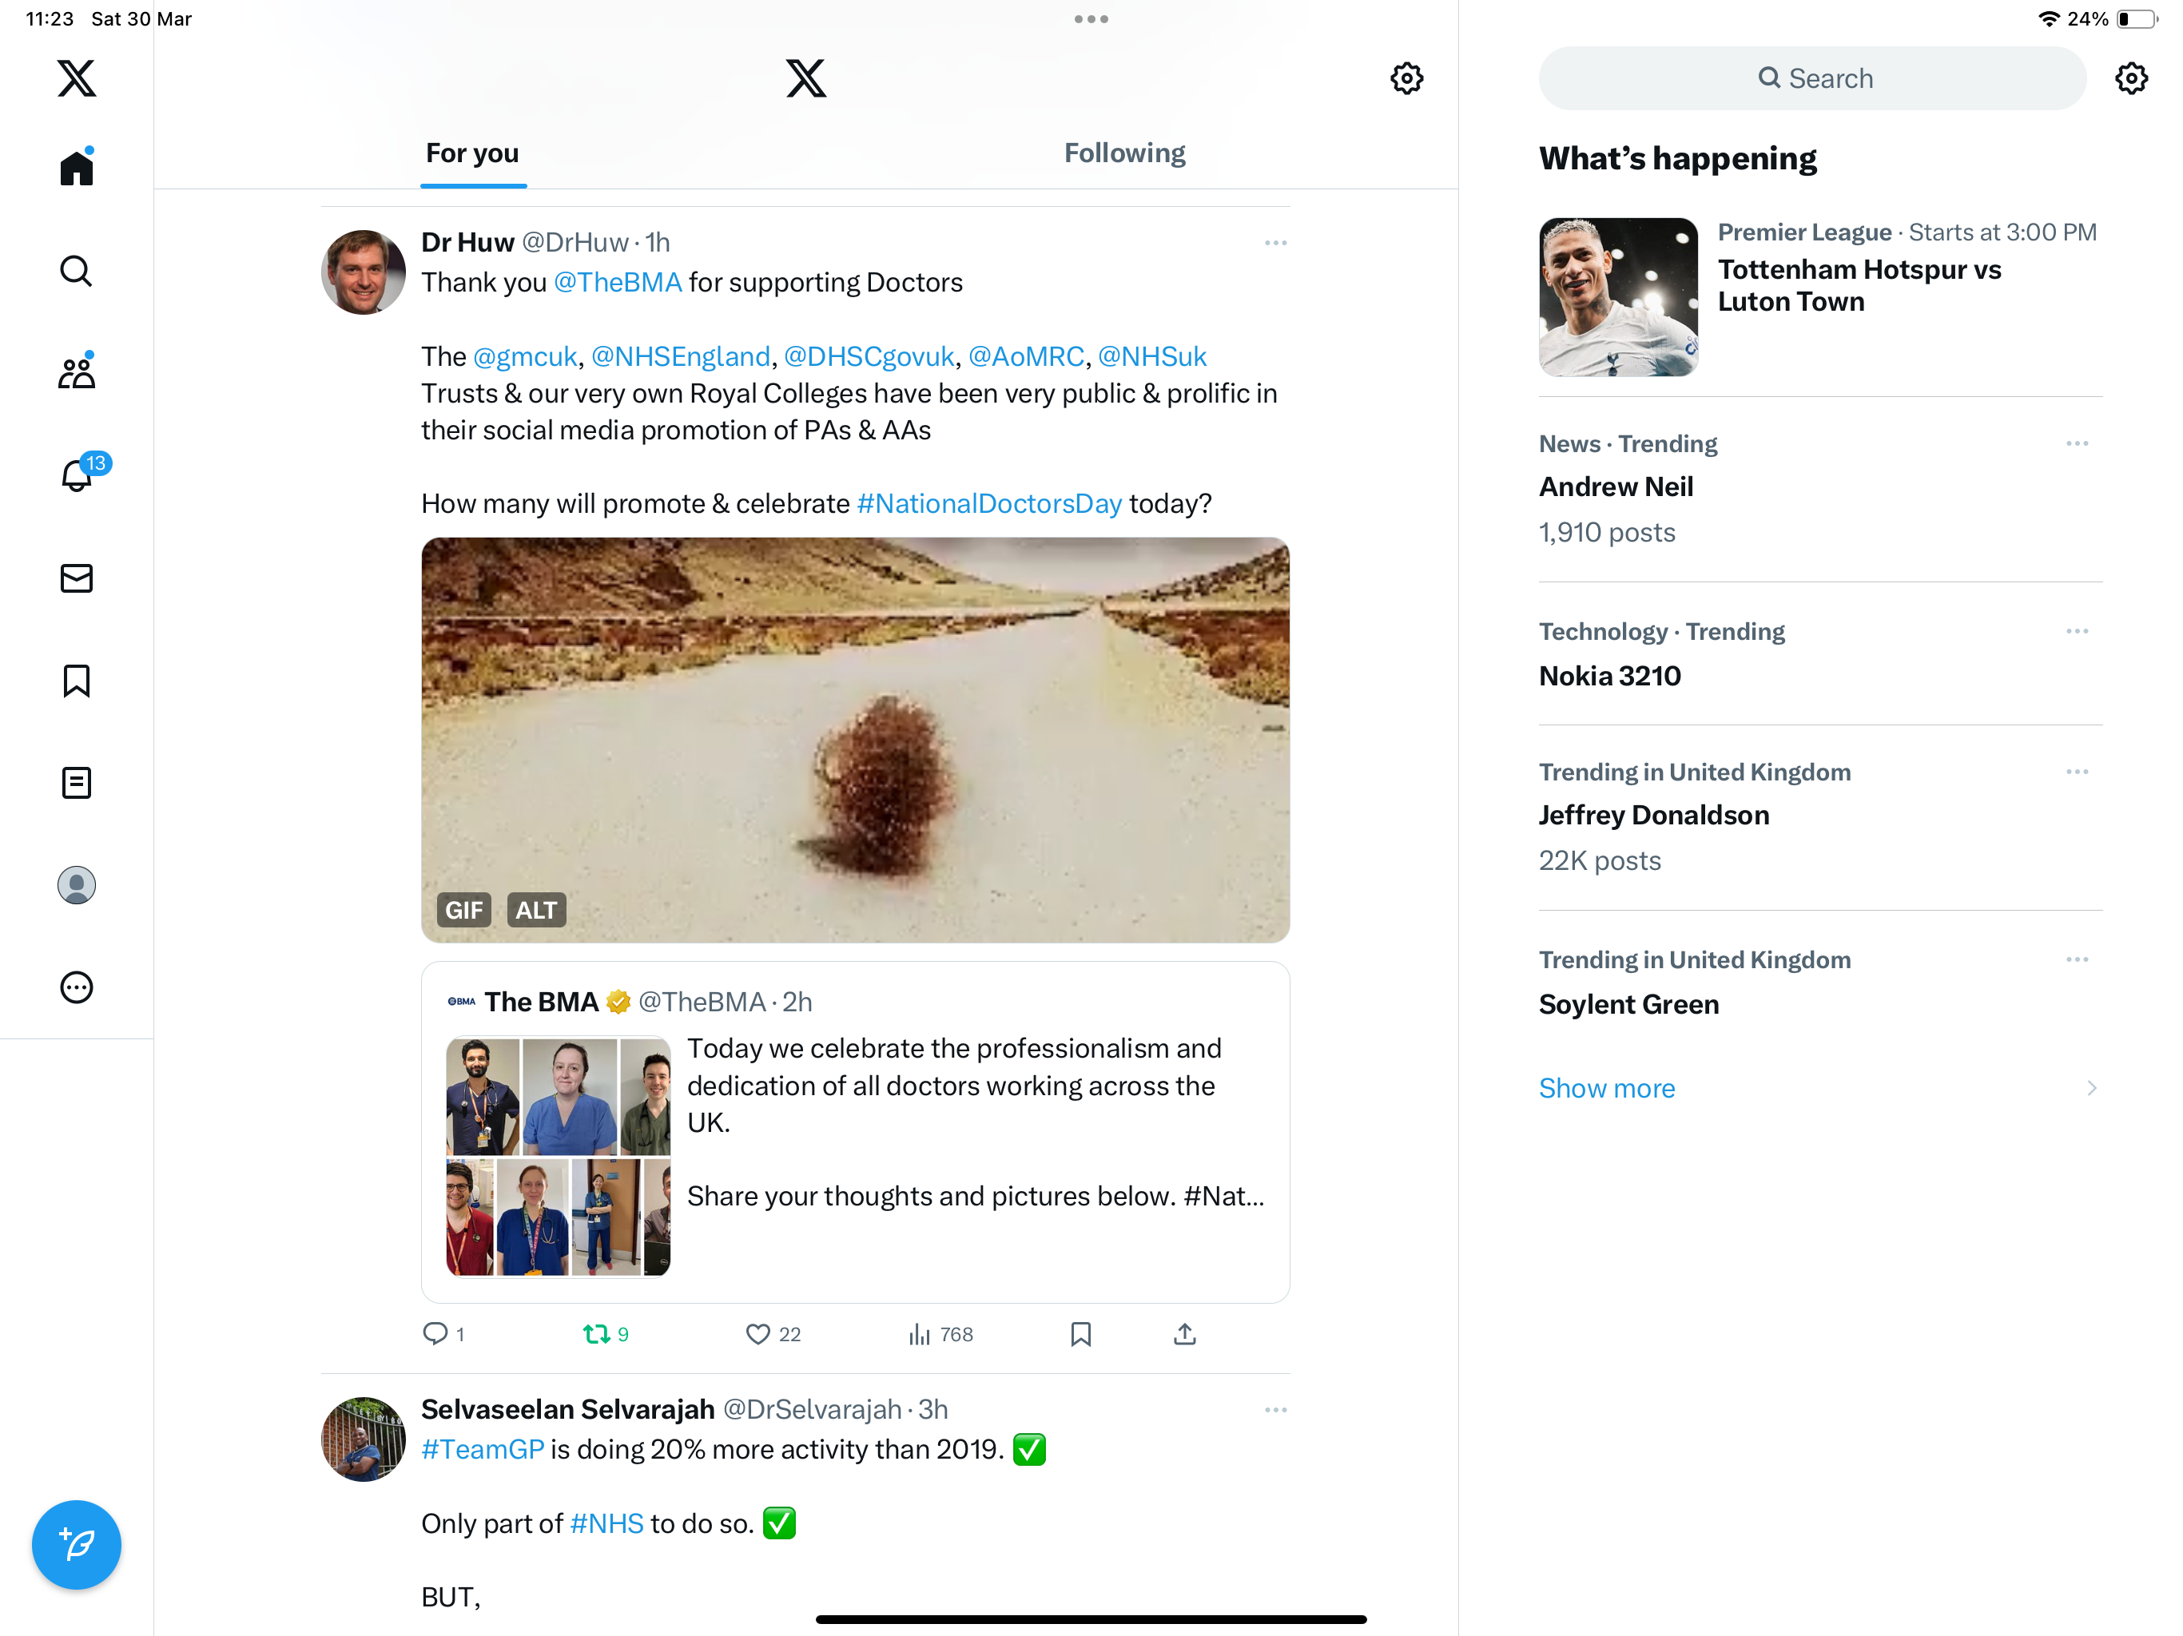Open the Home timeline icon in sidebar

point(76,167)
